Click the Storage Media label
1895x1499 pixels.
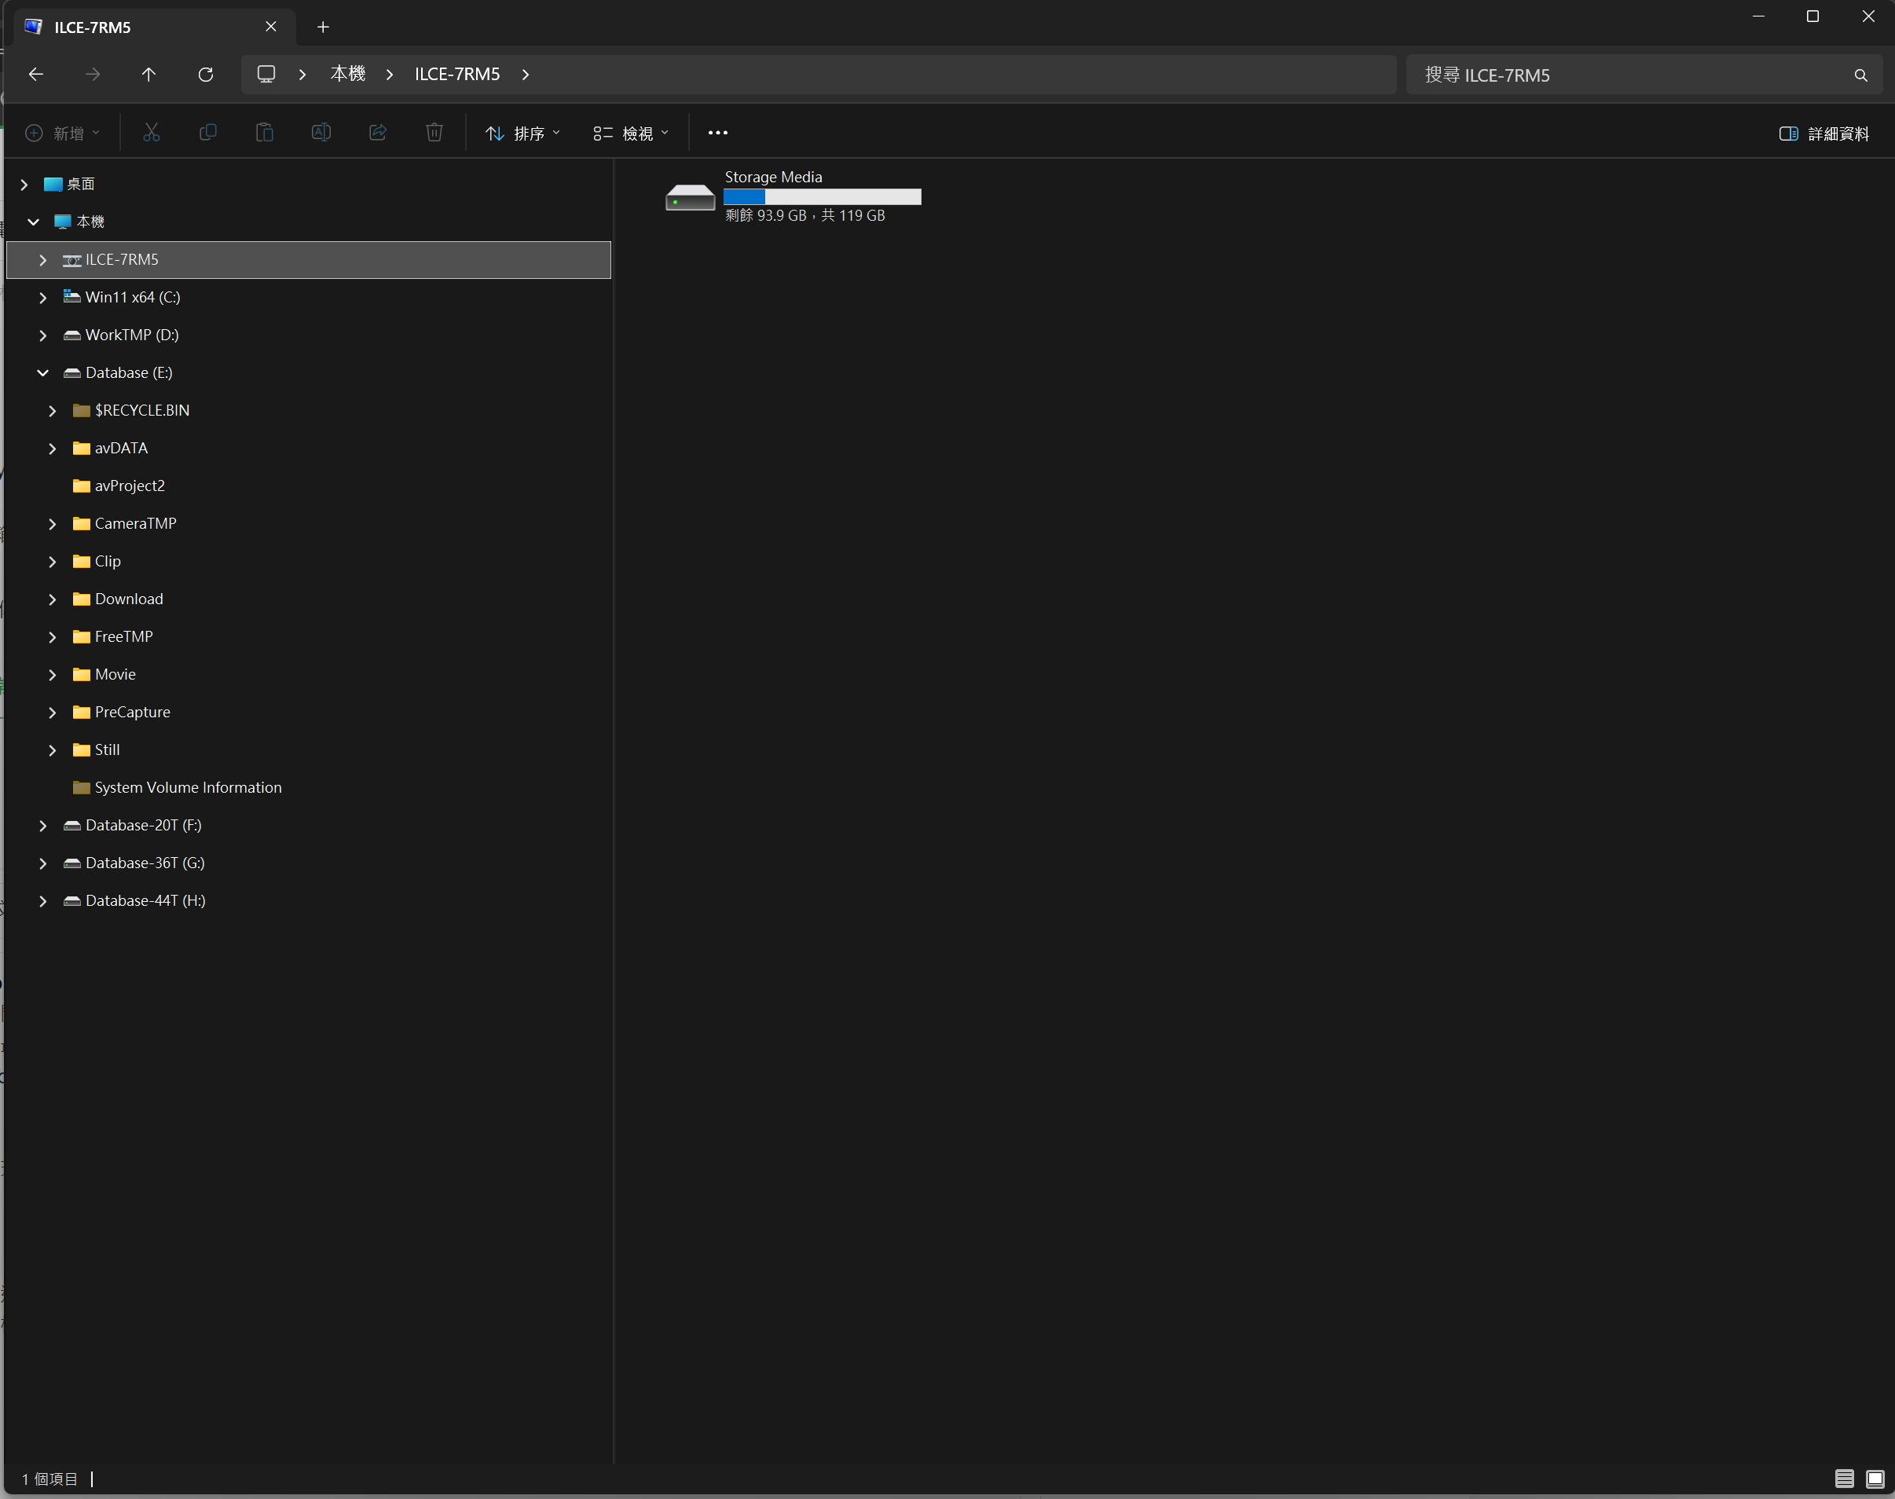(773, 178)
